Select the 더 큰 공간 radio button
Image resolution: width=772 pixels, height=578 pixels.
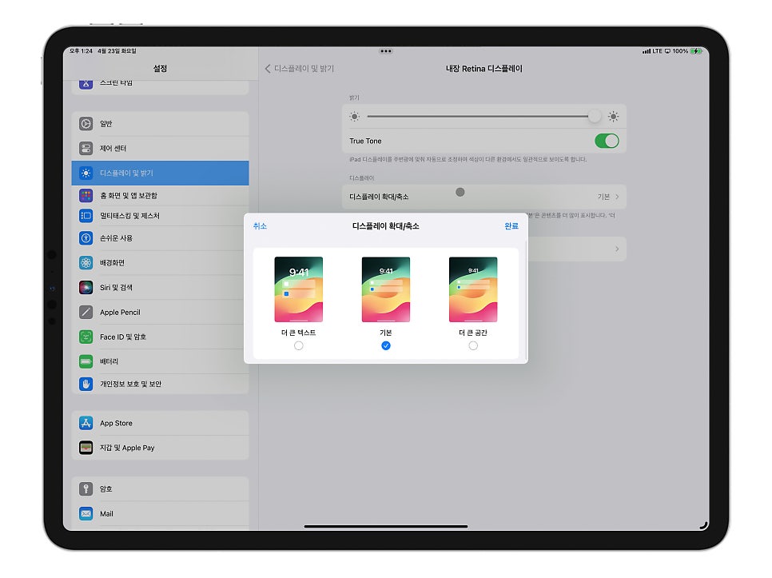[472, 345]
